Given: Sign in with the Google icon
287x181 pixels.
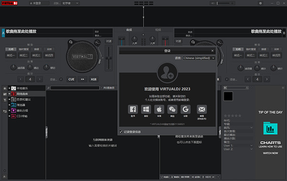Looking at the screenshot, I should [x=186, y=109].
